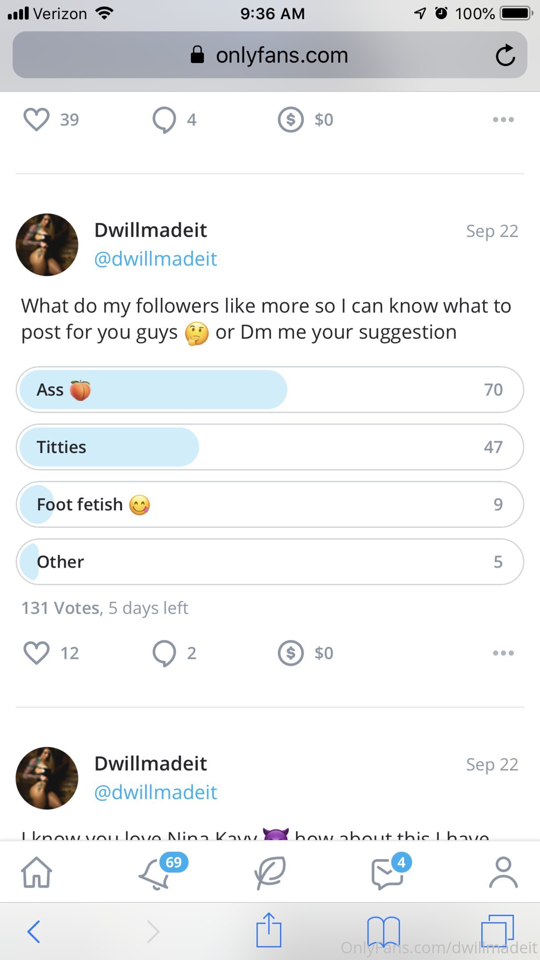
Task: Like the top post with 39 likes
Action: [36, 120]
